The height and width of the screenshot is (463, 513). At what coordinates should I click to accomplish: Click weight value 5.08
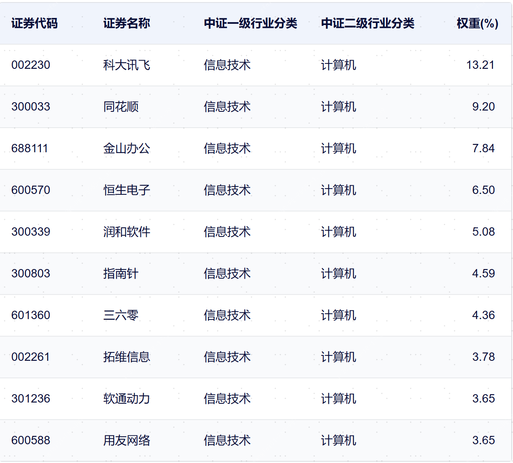(483, 232)
